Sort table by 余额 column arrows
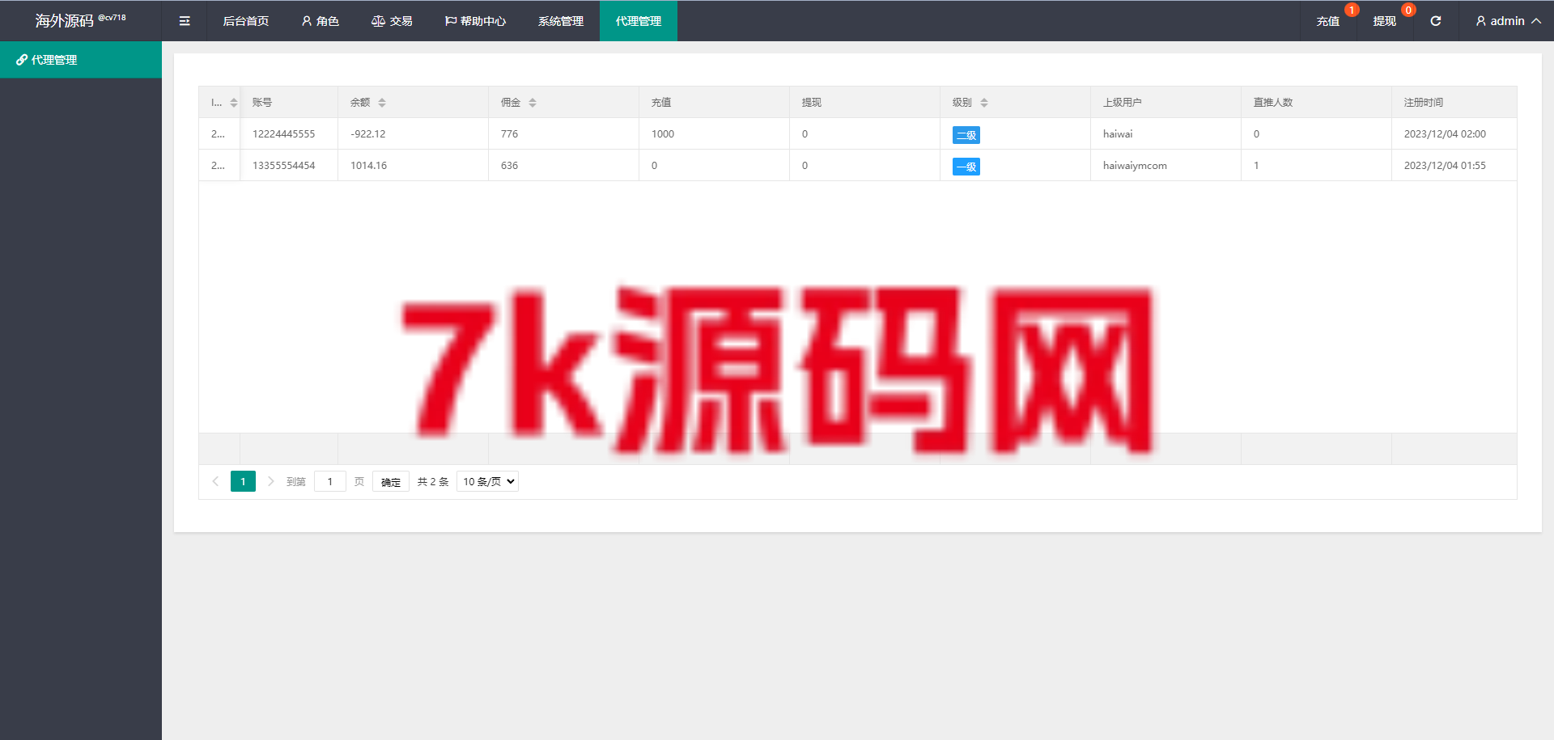Viewport: 1554px width, 740px height. [x=382, y=103]
